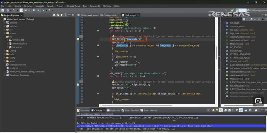This screenshot has height=133, width=267.
Task: Open the Properties tab
Action: (x=113, y=110)
